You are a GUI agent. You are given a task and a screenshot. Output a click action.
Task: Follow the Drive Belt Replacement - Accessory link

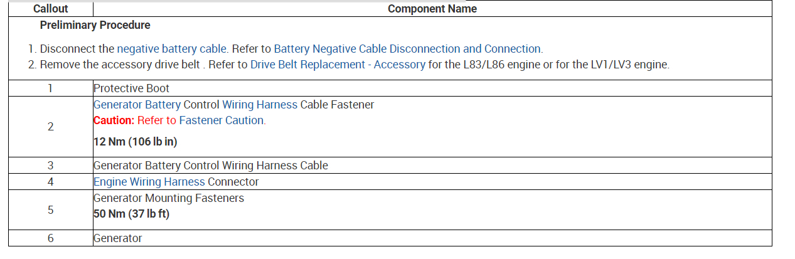(338, 65)
